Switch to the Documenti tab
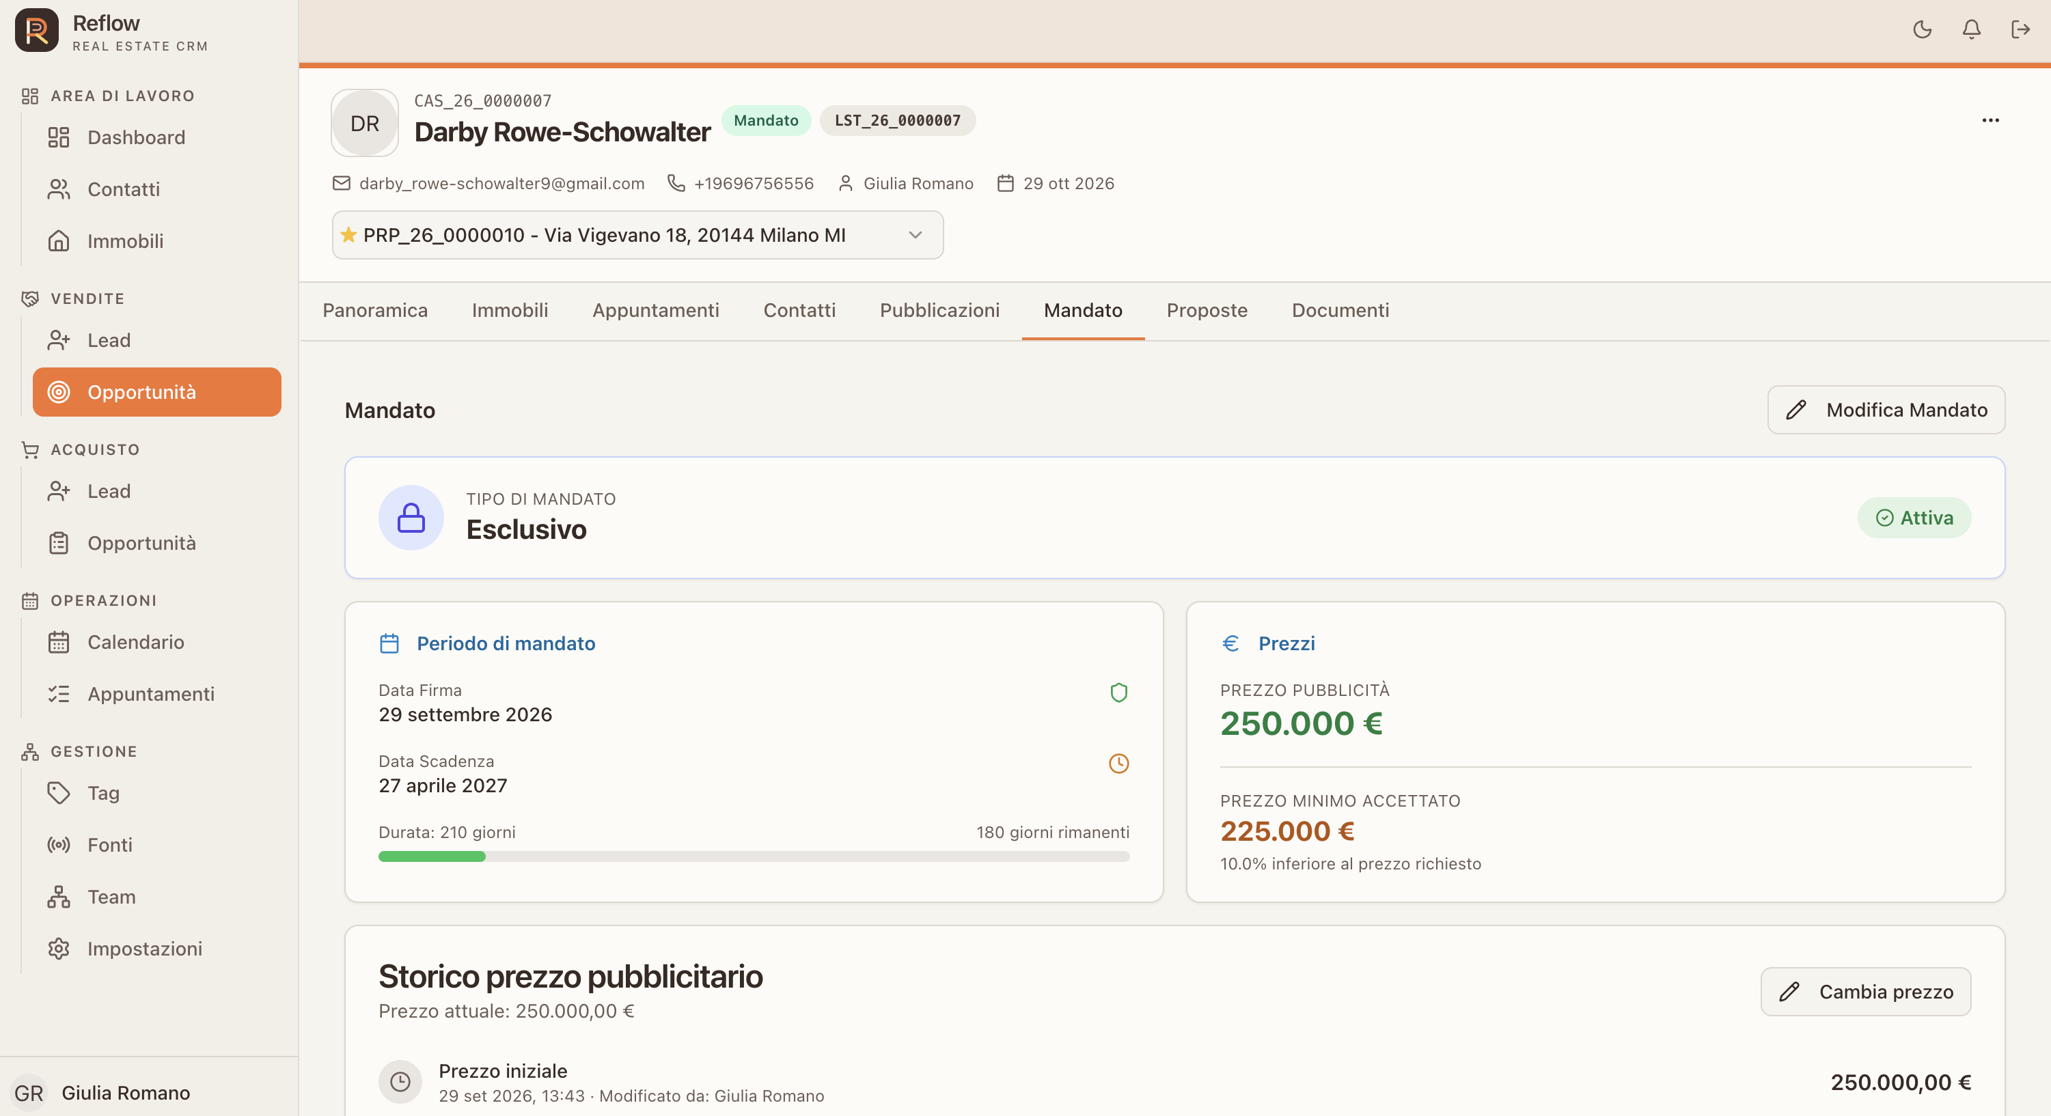 (1340, 311)
